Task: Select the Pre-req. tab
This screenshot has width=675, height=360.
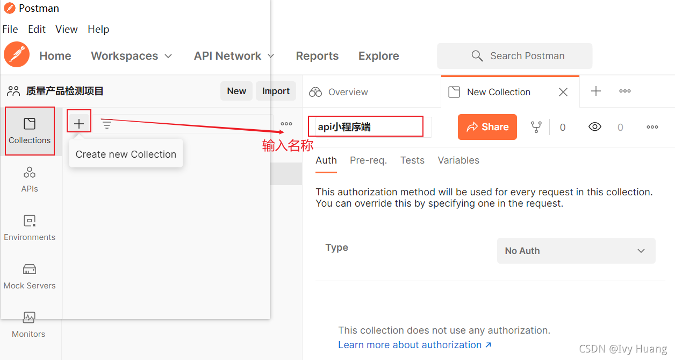Action: pyautogui.click(x=368, y=160)
